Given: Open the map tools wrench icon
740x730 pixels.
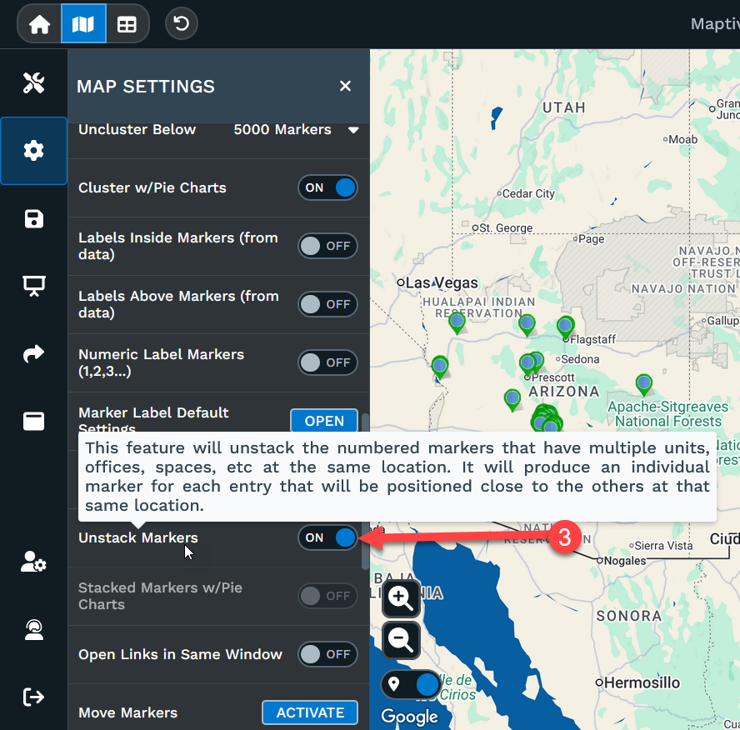Looking at the screenshot, I should click(34, 83).
